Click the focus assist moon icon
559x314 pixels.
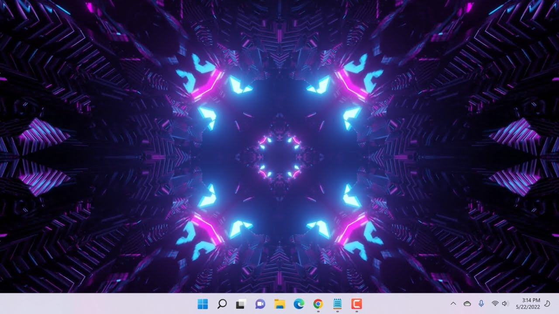(x=548, y=304)
